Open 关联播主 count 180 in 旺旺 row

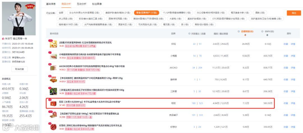[194, 103]
